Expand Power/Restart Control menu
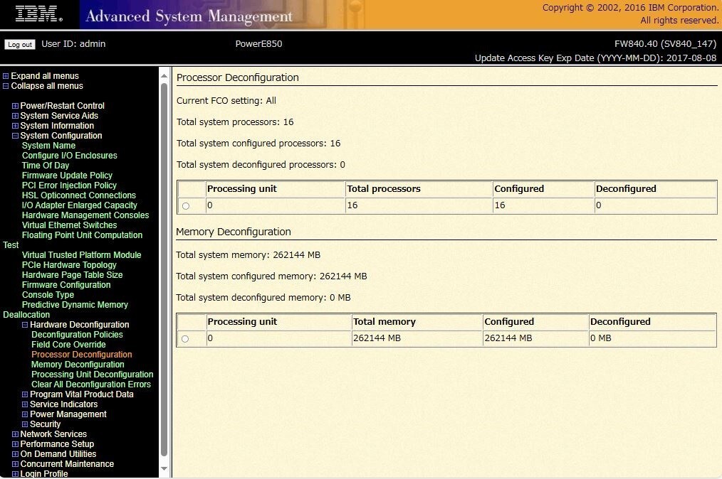Viewport: 722px width, 479px height. pyautogui.click(x=15, y=106)
